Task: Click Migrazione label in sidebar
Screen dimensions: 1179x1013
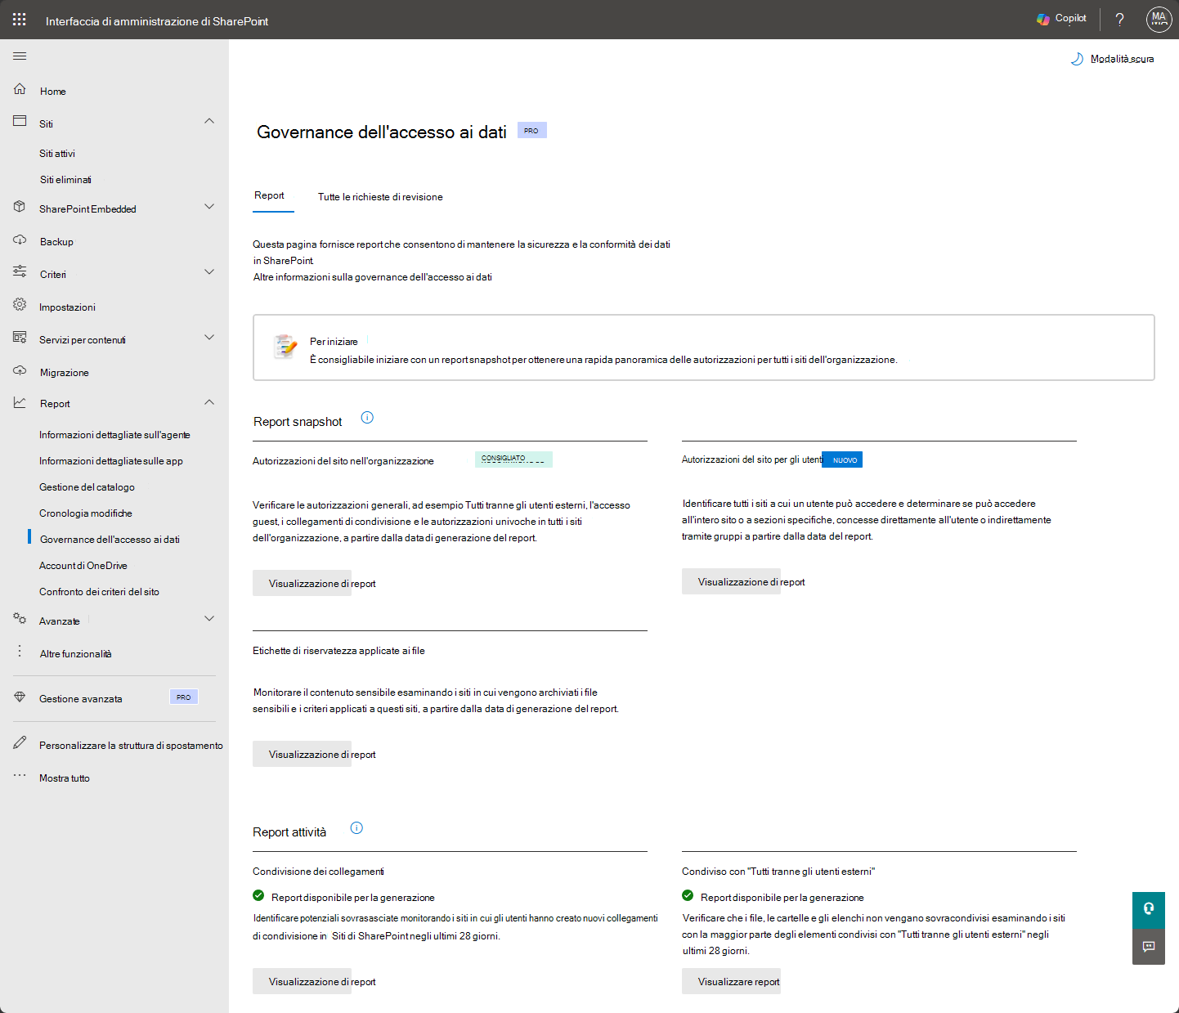Action: click(x=65, y=373)
